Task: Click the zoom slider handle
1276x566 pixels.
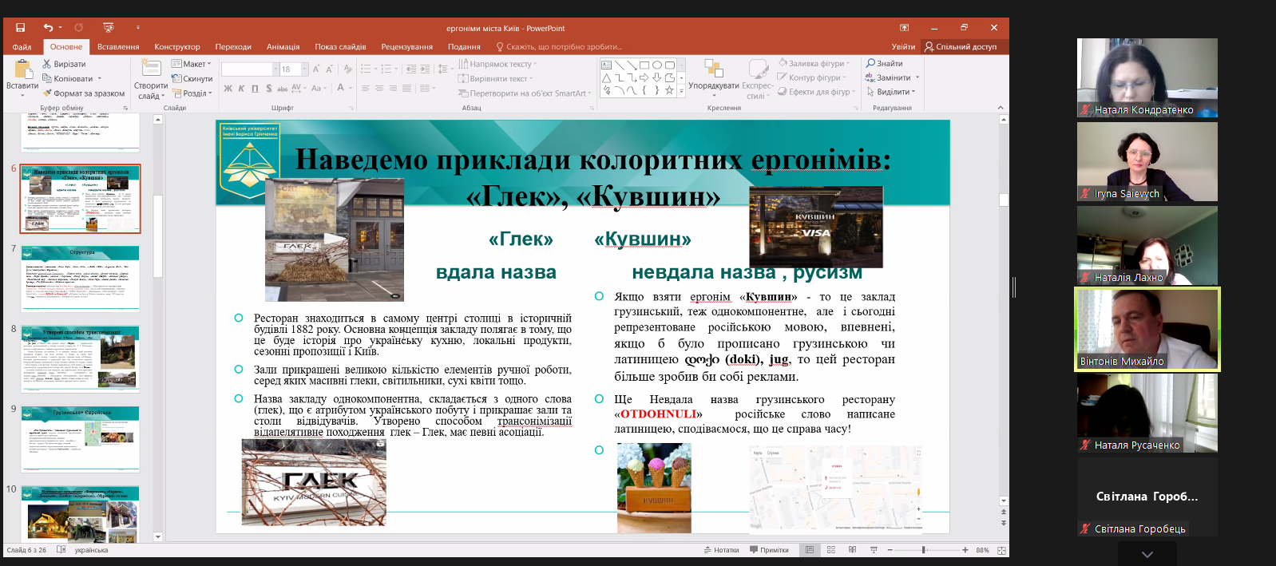Action: click(924, 550)
